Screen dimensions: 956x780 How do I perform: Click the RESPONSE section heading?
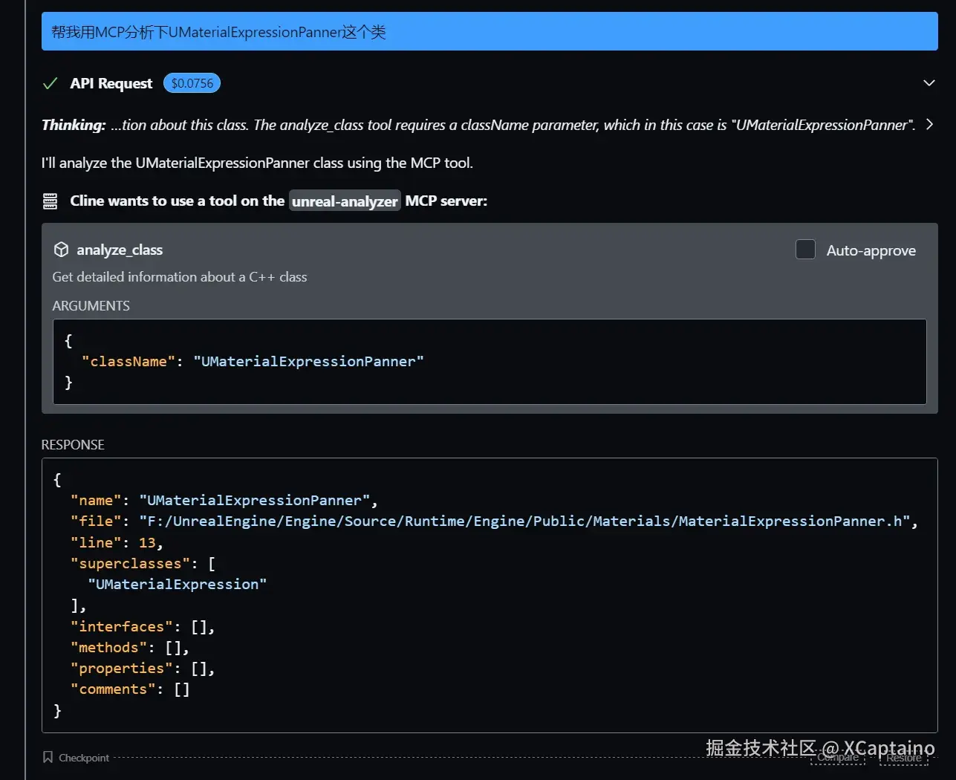(x=73, y=445)
